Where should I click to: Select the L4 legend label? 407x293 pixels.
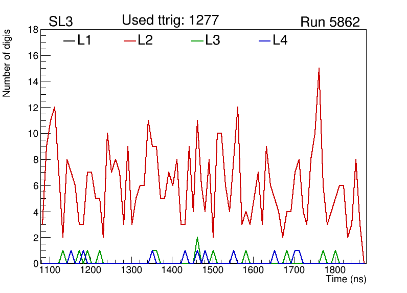tap(280, 40)
